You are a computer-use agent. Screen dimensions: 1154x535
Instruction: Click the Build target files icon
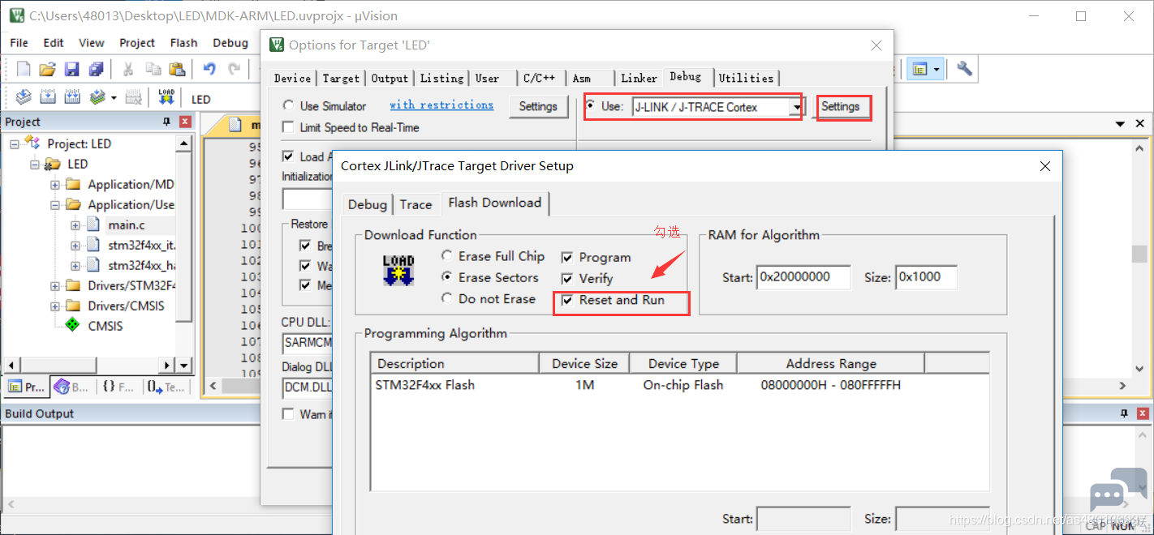(x=48, y=97)
